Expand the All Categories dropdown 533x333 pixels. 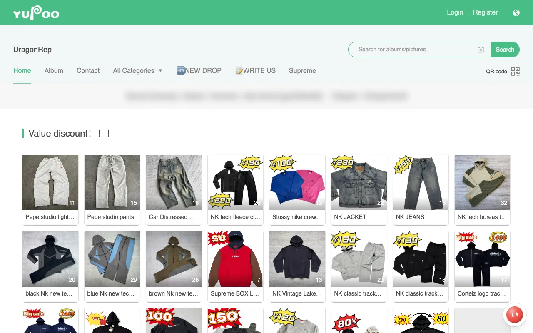(x=137, y=71)
